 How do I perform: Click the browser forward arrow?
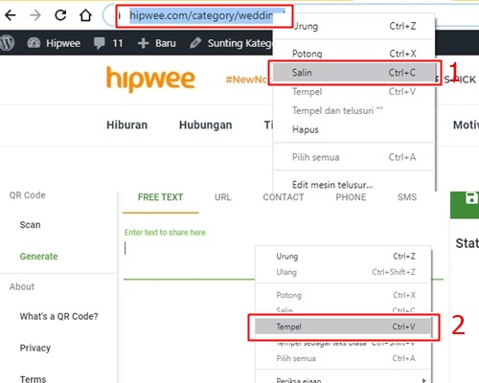tap(35, 15)
